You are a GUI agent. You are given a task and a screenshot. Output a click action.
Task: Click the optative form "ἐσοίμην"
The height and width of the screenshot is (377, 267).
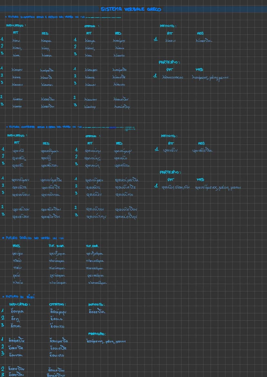[58, 312]
